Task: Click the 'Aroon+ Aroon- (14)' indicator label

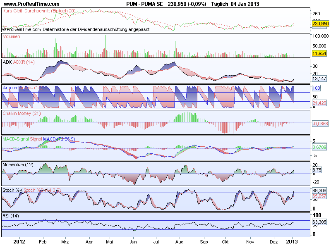Action: click(x=22, y=88)
